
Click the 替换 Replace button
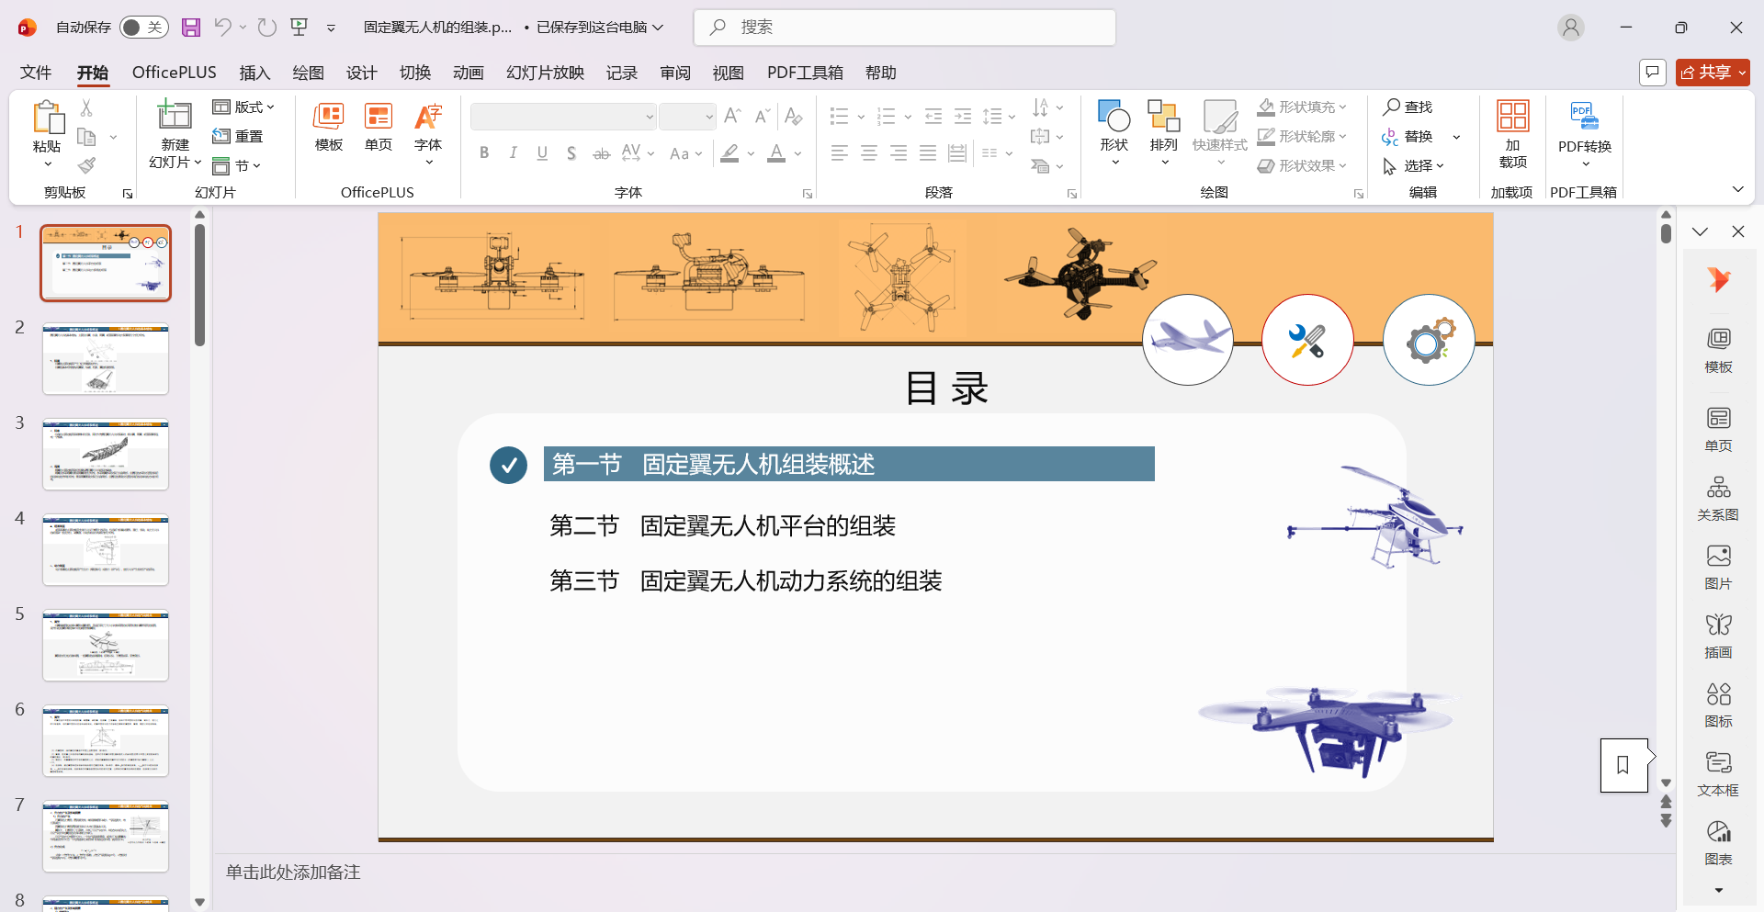tap(1408, 137)
